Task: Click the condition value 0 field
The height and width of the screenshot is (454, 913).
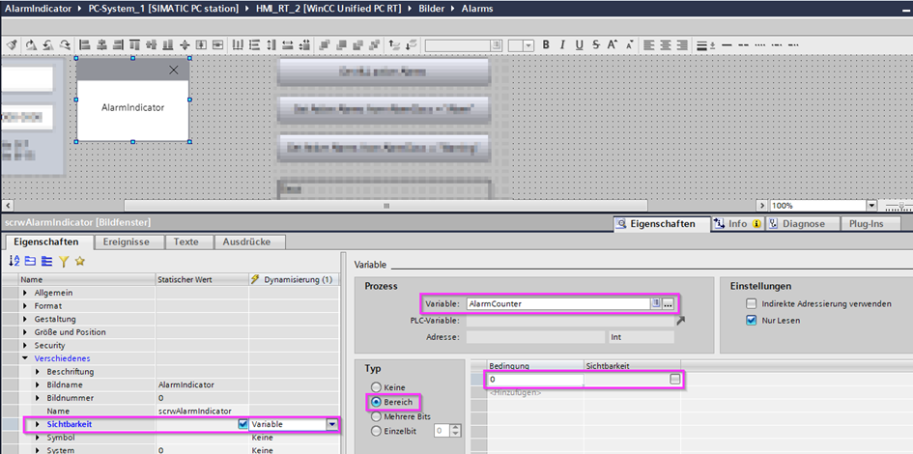Action: (x=535, y=380)
